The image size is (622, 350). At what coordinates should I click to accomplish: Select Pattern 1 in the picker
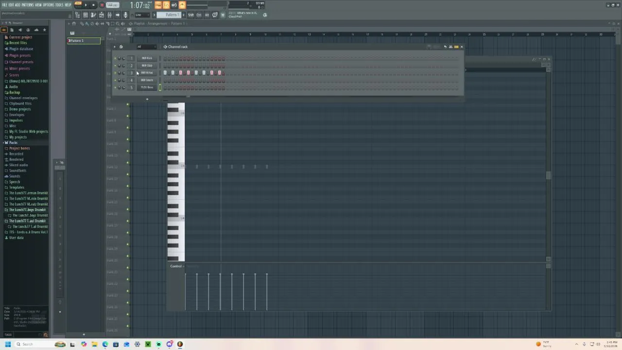tap(84, 41)
